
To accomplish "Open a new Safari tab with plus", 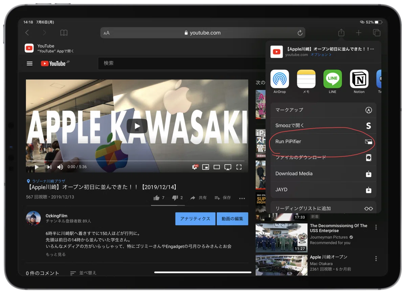I will tap(359, 33).
